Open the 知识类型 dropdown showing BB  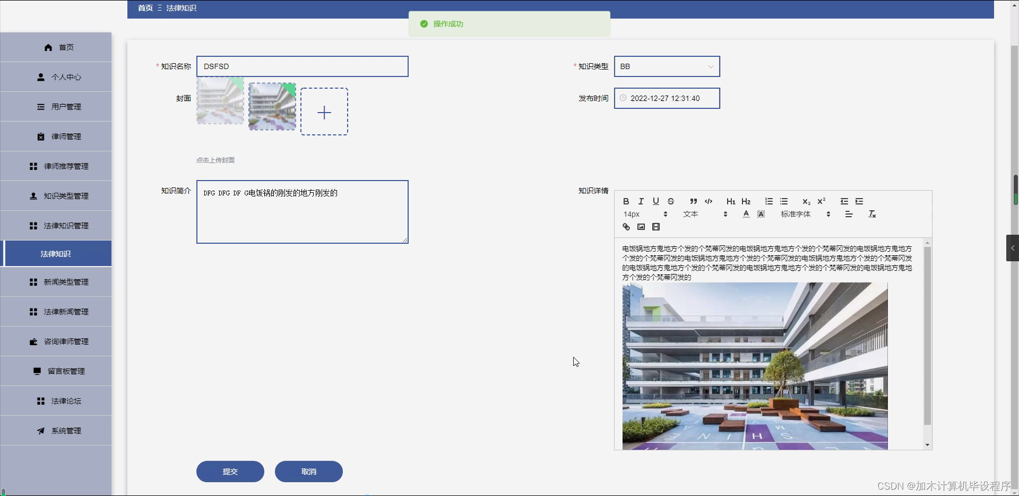(667, 66)
